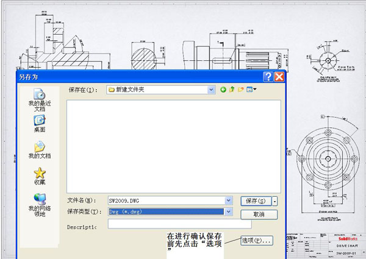Click the green Back arrow icon
This screenshot has height=259, width=366.
223,90
